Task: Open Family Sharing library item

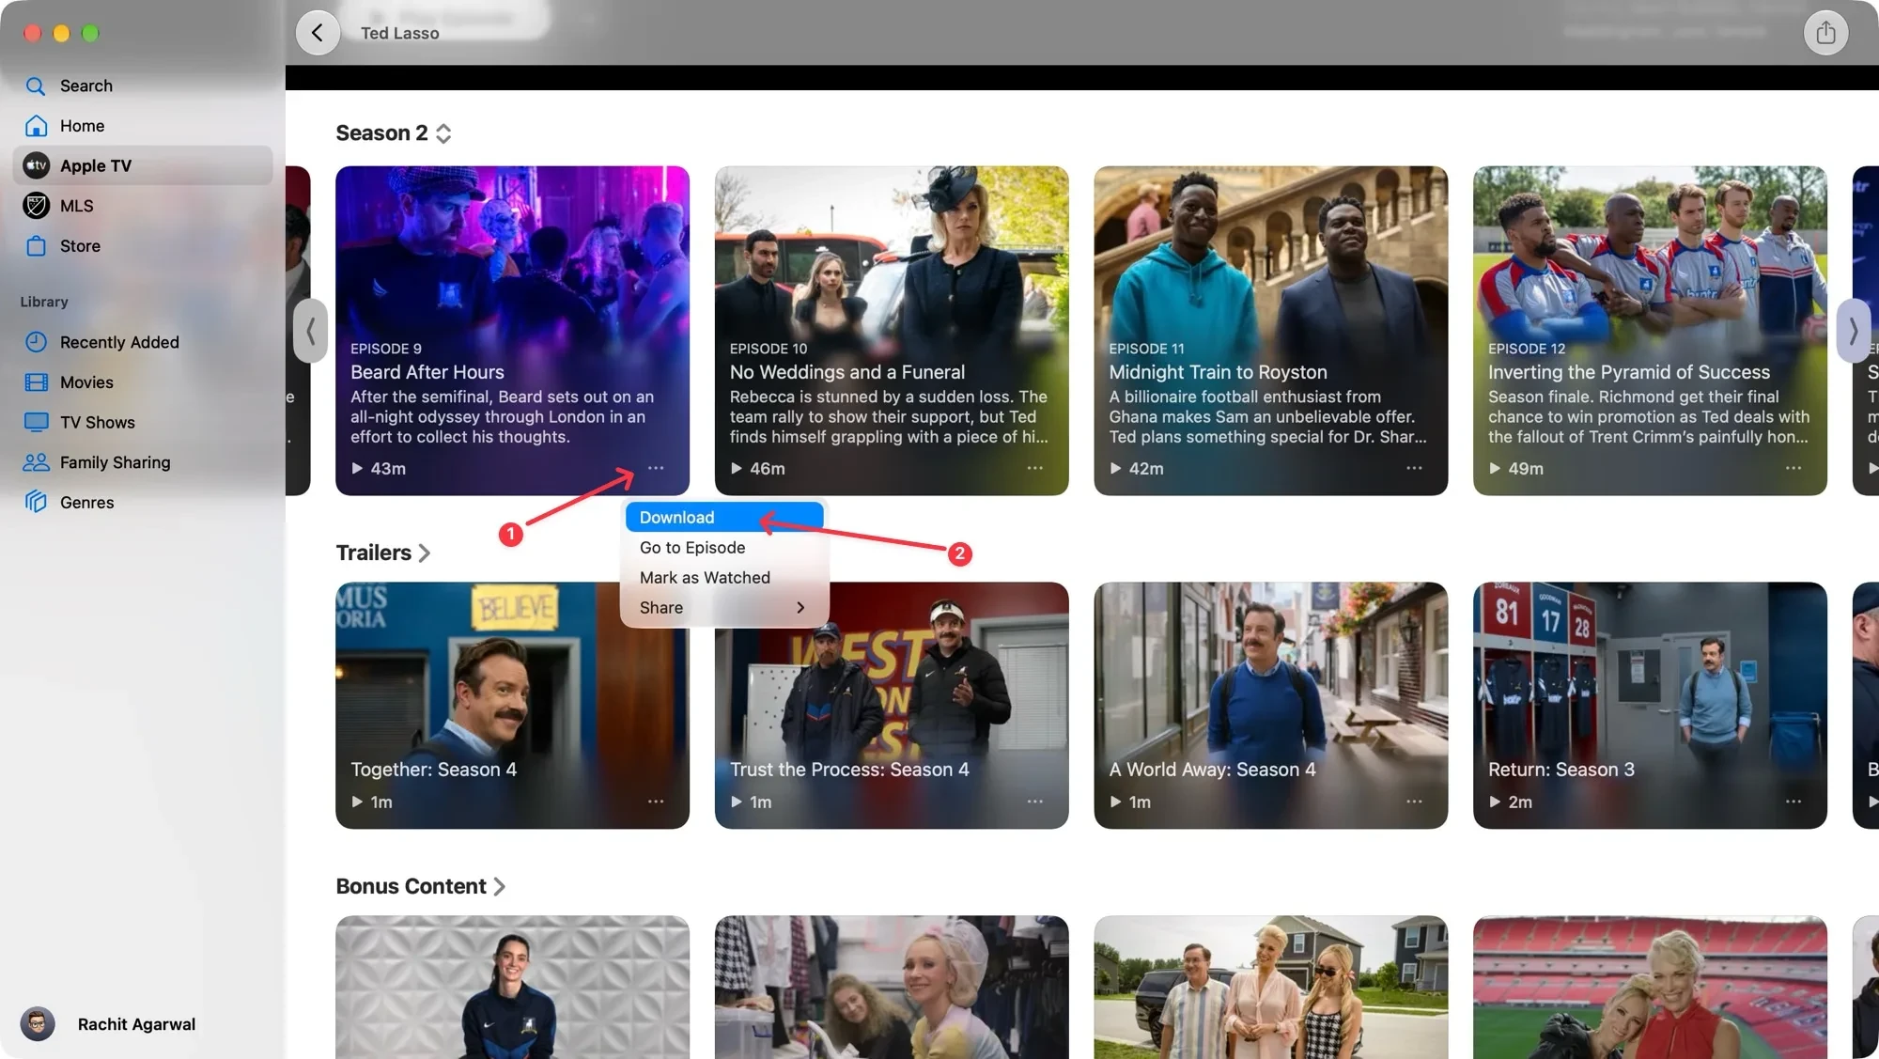Action: (143, 462)
